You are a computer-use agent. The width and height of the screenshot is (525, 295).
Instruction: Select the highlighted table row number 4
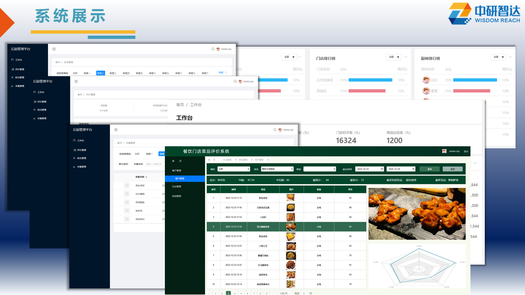coord(213,227)
